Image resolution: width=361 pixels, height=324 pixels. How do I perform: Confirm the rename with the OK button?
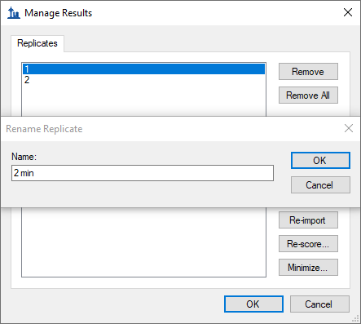320,160
